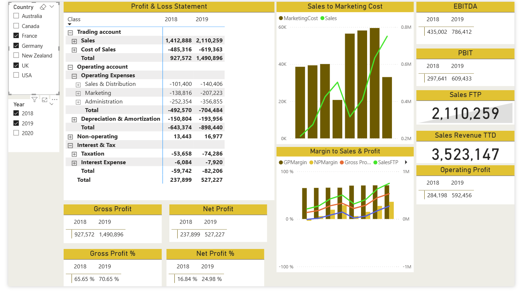Expand the Sales & Distribution row
521x291 pixels.
tap(78, 84)
